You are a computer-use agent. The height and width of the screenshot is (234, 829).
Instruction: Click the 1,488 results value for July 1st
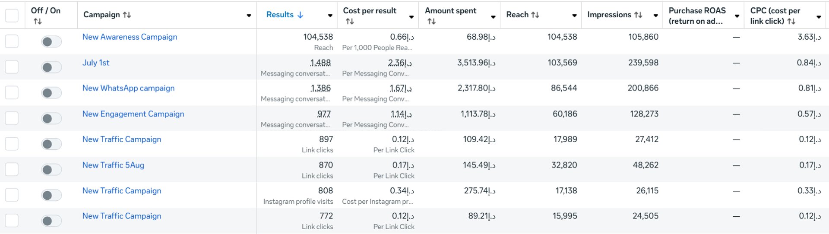[x=320, y=63]
